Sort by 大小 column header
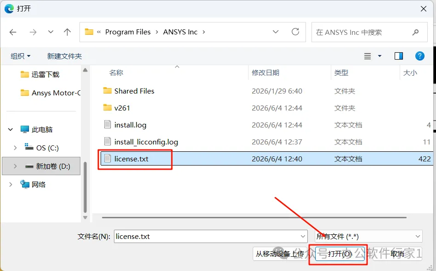Viewport: 436px width, 271px height. (x=410, y=73)
